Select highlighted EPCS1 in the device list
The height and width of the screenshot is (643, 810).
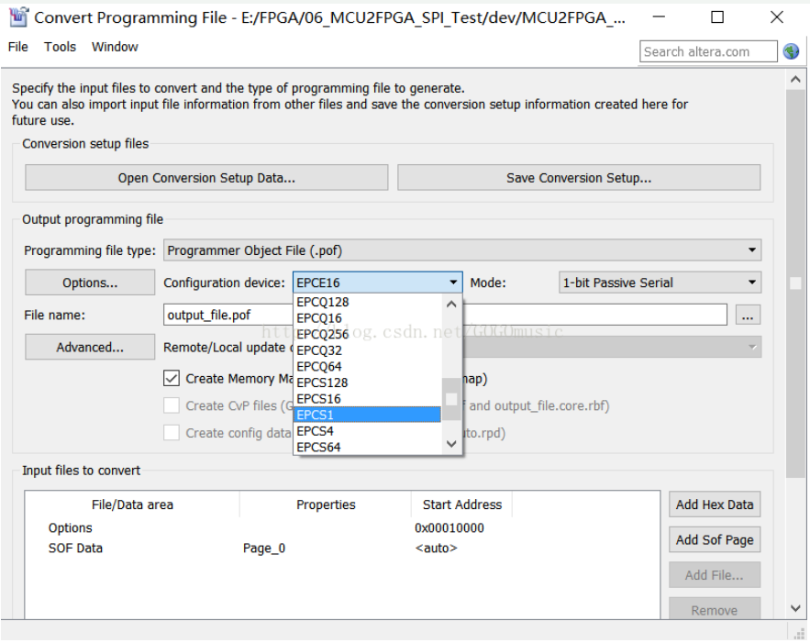pyautogui.click(x=367, y=415)
